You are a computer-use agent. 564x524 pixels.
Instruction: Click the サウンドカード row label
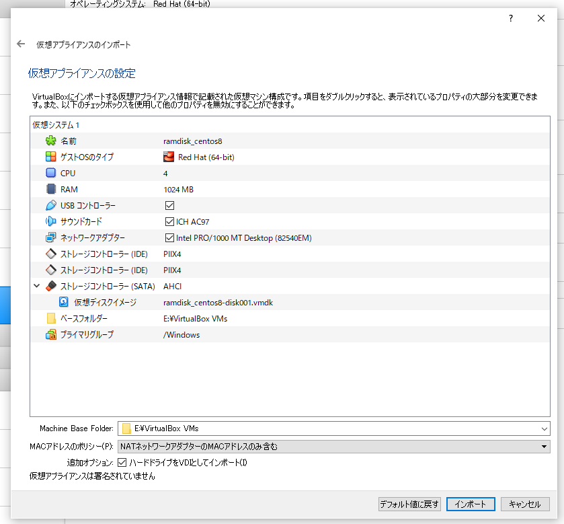pyautogui.click(x=81, y=222)
